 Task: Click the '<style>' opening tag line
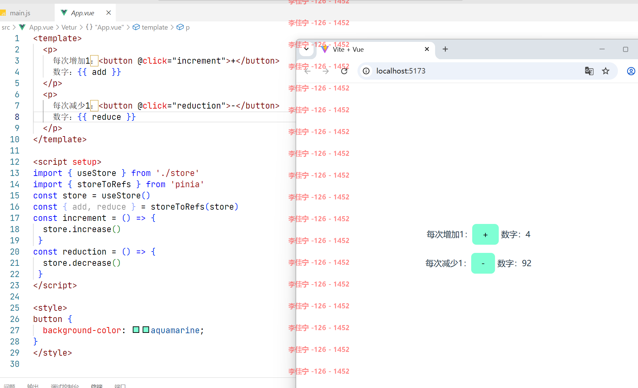point(50,308)
